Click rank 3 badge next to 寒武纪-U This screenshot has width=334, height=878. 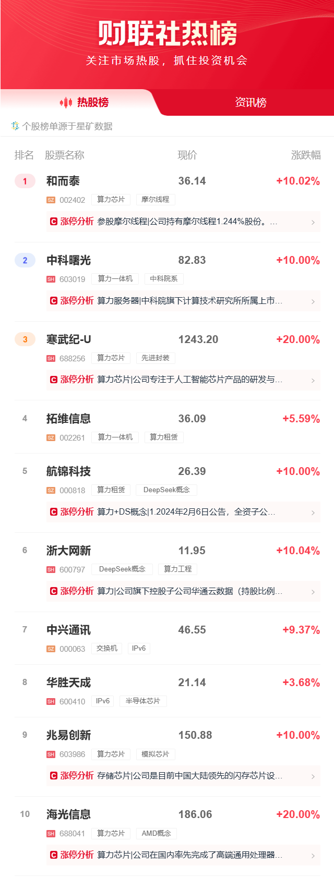pyautogui.click(x=25, y=340)
